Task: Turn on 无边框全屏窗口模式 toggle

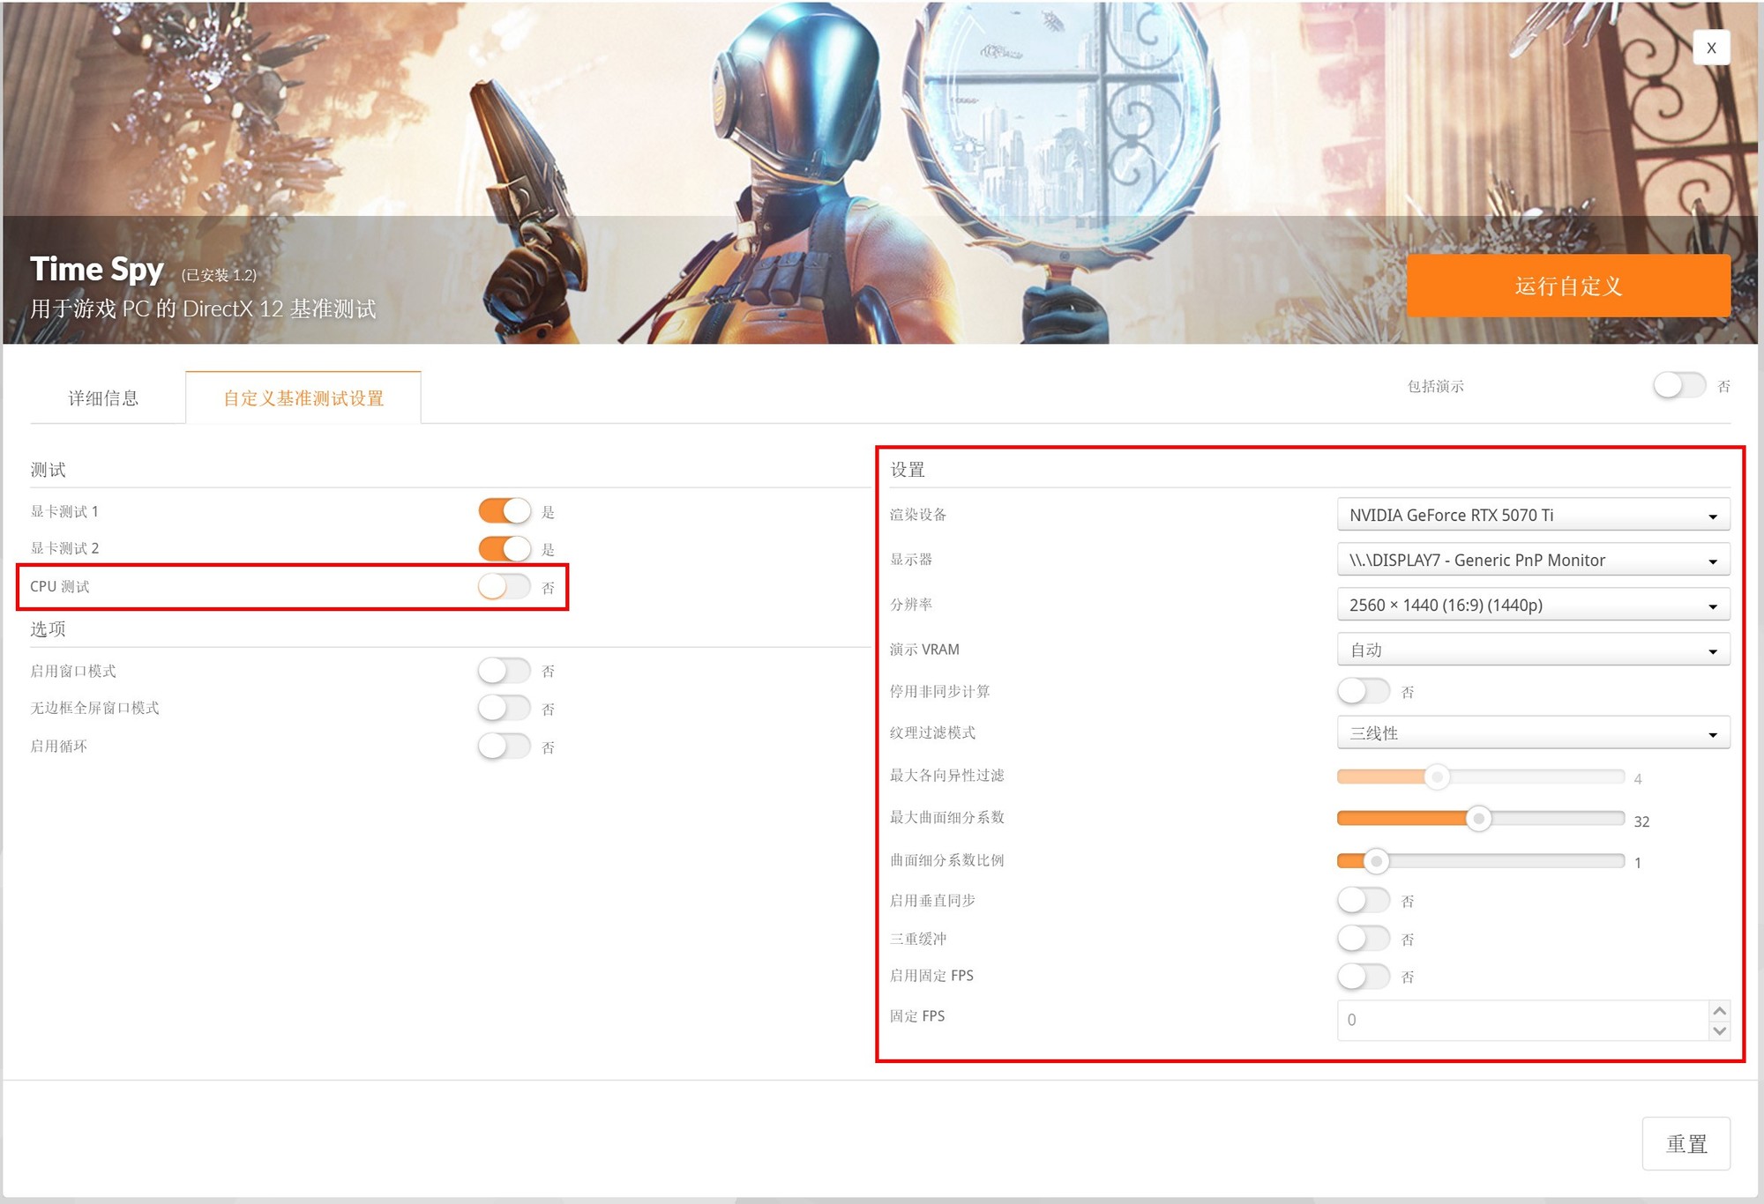Action: [505, 708]
